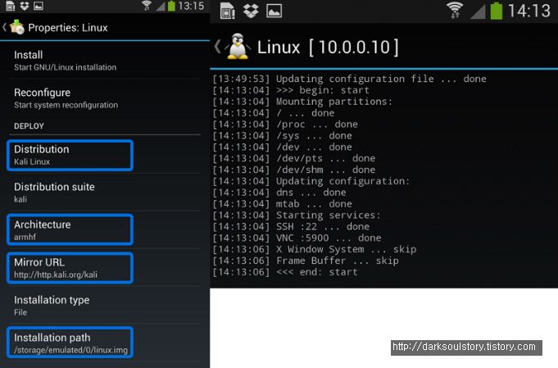The height and width of the screenshot is (368, 558).
Task: Tap the penguin icon in Linux header
Action: pos(238,46)
